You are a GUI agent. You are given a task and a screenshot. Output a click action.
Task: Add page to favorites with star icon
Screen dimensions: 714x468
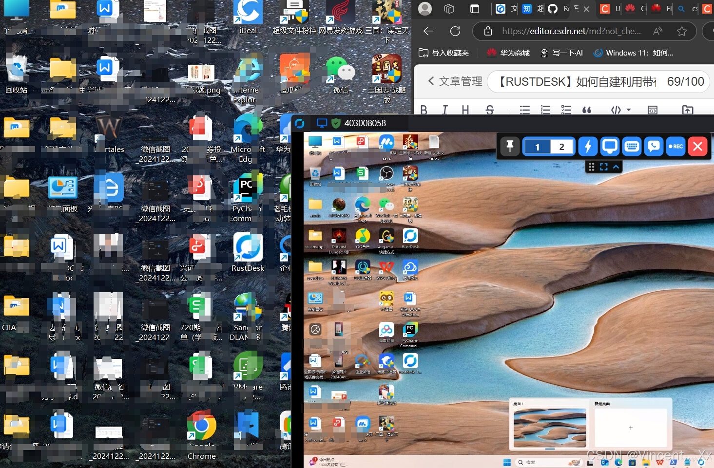(682, 31)
